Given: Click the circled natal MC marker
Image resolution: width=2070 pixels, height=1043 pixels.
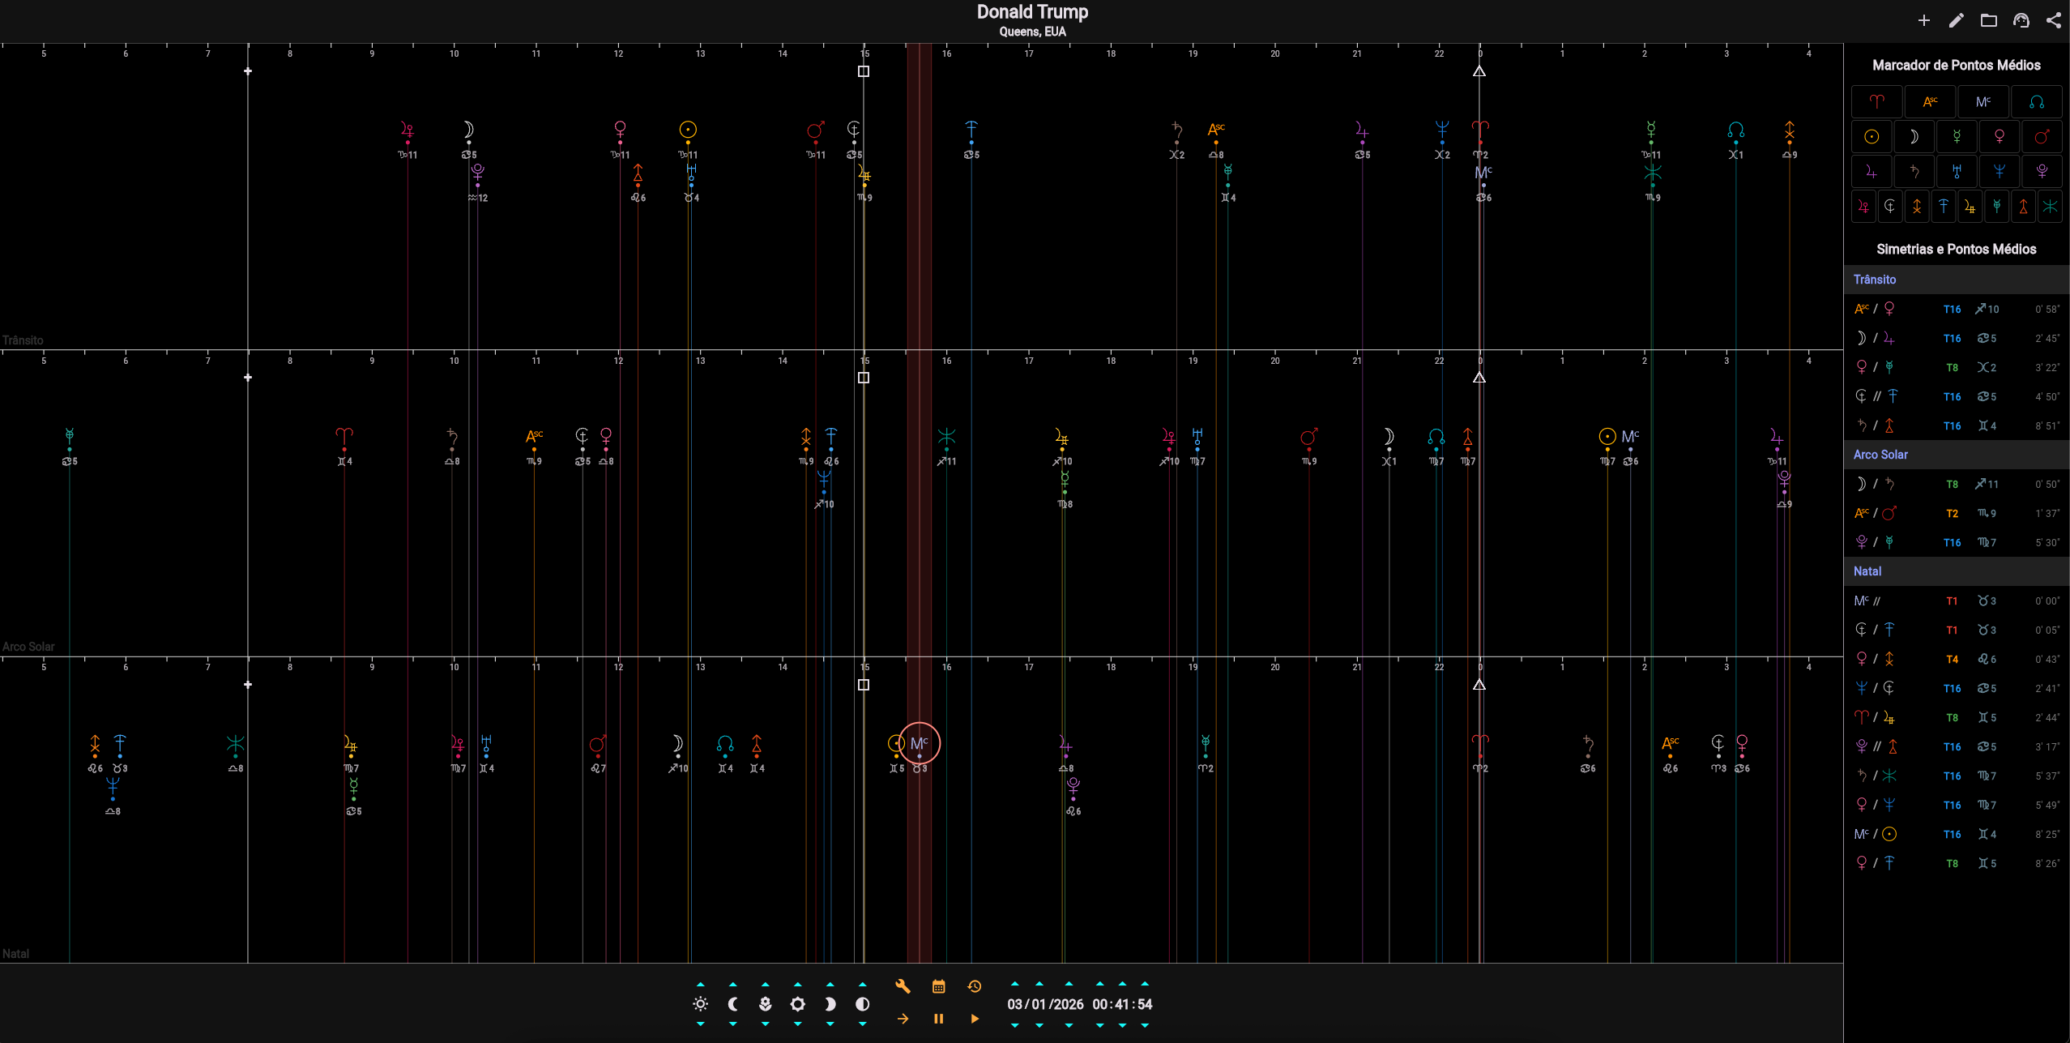Looking at the screenshot, I should pyautogui.click(x=919, y=743).
